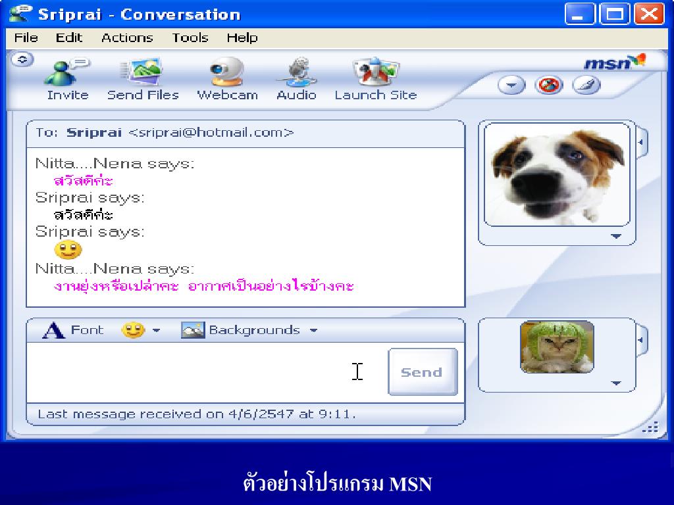Minimize the Conversation window
This screenshot has width=674, height=505.
(579, 14)
